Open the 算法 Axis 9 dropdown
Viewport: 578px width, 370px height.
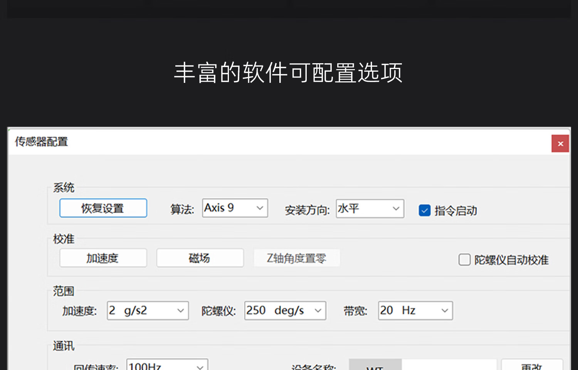(235, 208)
